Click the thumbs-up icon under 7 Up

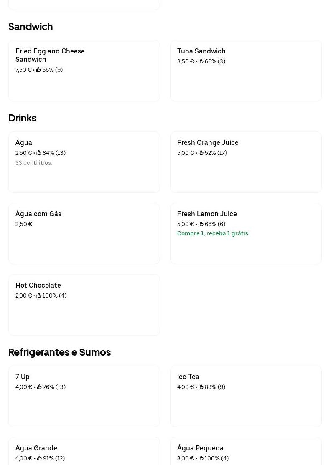click(x=39, y=387)
